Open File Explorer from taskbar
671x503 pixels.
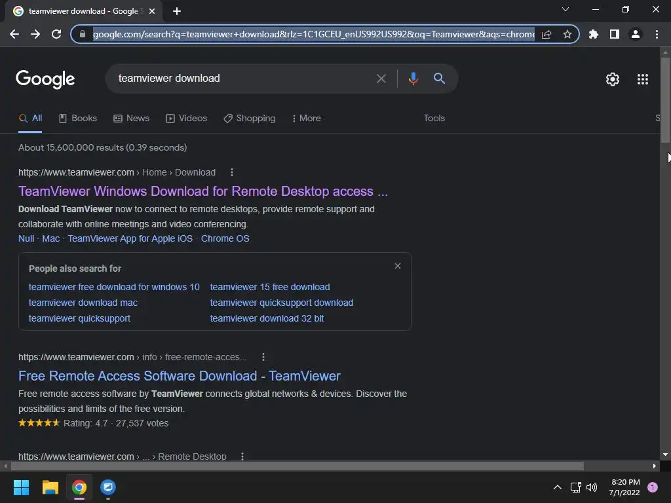(x=50, y=487)
